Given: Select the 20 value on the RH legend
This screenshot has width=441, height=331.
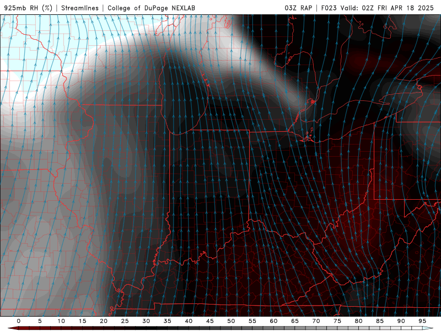Looking at the screenshot, I should tap(104, 321).
